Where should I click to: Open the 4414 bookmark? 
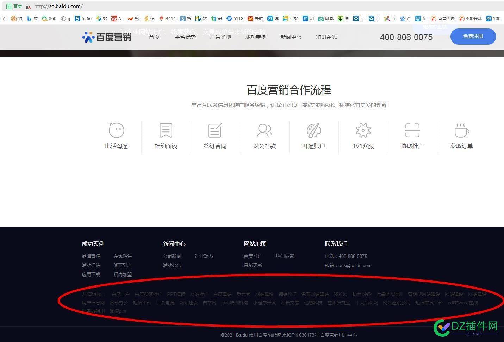coord(167,19)
